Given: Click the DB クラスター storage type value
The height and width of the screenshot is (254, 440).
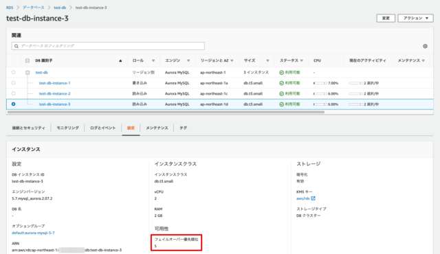Looking at the screenshot, I should (309, 216).
